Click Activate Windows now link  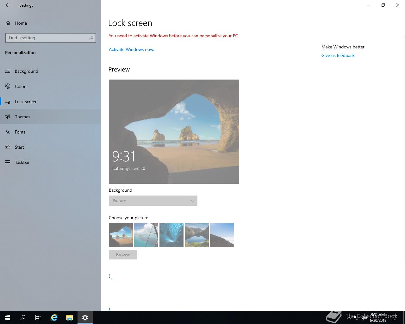[x=132, y=49]
